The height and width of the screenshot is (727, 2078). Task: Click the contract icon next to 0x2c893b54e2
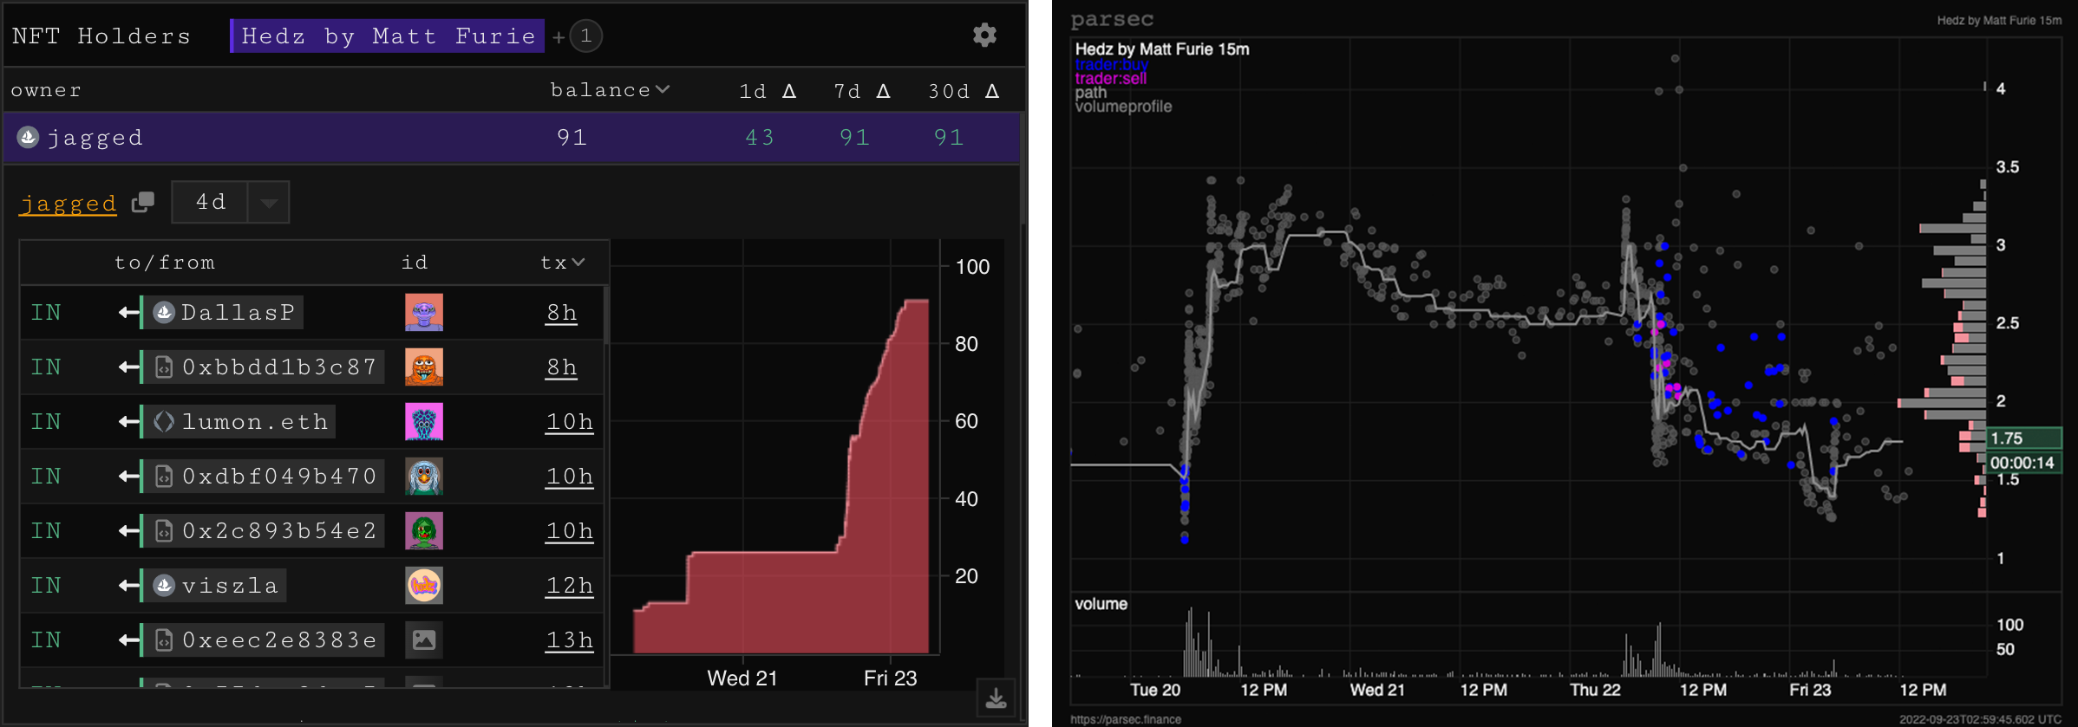tap(164, 531)
